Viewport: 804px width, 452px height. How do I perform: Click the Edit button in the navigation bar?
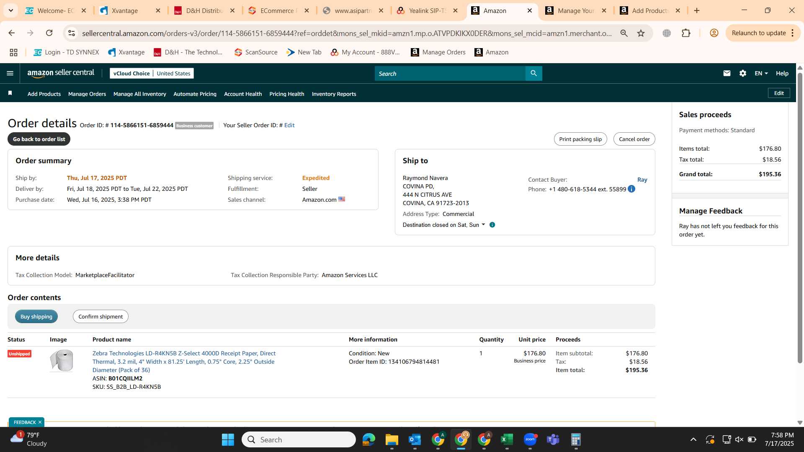point(779,93)
